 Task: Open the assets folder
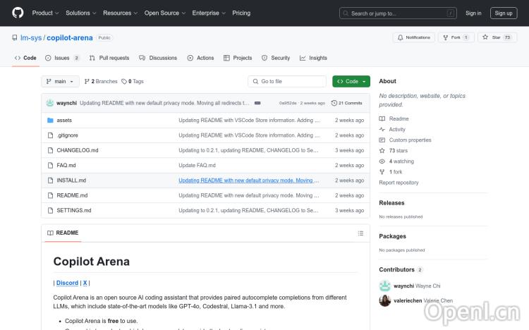pyautogui.click(x=64, y=121)
